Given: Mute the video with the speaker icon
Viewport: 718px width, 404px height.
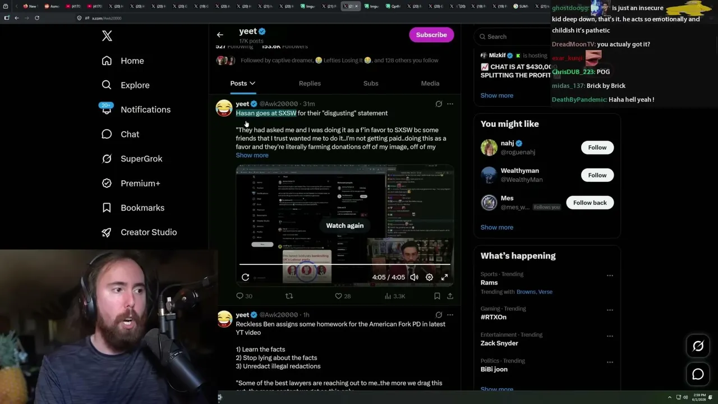Looking at the screenshot, I should [x=414, y=277].
